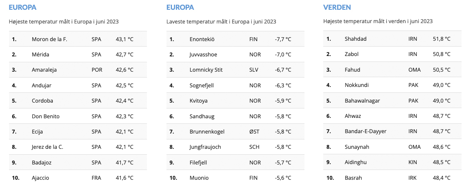The image size is (469, 186).
Task: Click the first EUROPA heading
Action: [x=23, y=7]
